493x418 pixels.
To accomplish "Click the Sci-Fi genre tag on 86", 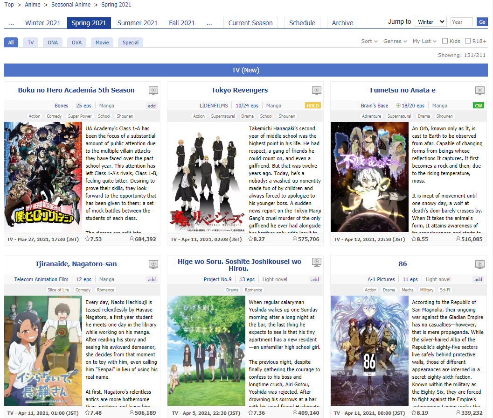I will (445, 290).
